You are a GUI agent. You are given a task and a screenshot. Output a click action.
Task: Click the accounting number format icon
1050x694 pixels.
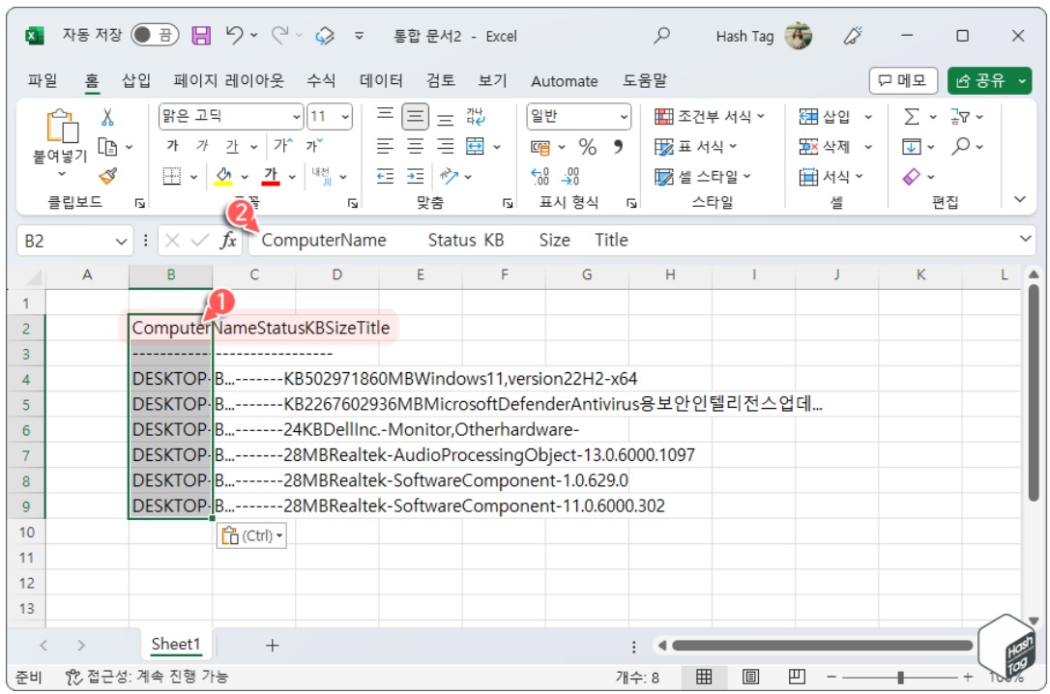540,147
